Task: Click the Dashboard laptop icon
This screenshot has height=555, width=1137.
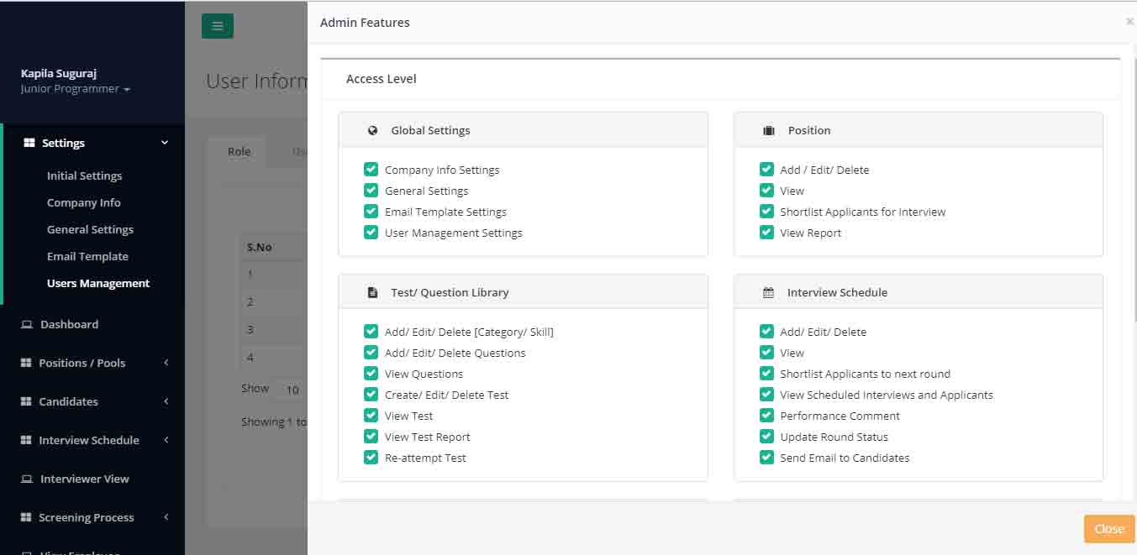Action: tap(27, 325)
